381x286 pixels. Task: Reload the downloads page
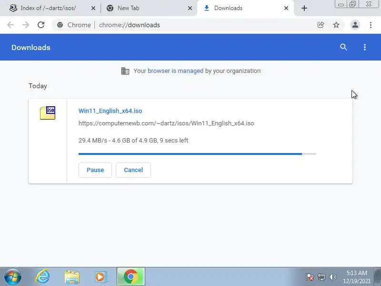point(41,25)
